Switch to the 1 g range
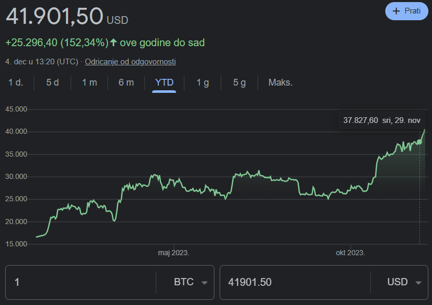This screenshot has width=432, height=305. point(203,82)
